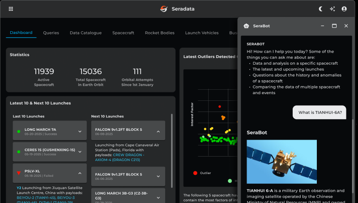Click the 'Last 10 Launches' heading
The image size is (358, 203).
[x=29, y=116]
